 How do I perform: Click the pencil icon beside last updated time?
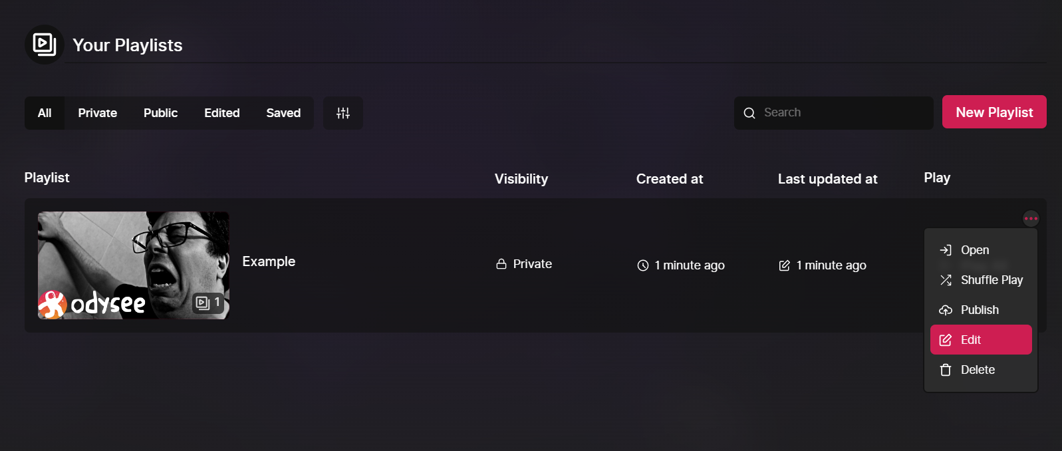point(785,265)
